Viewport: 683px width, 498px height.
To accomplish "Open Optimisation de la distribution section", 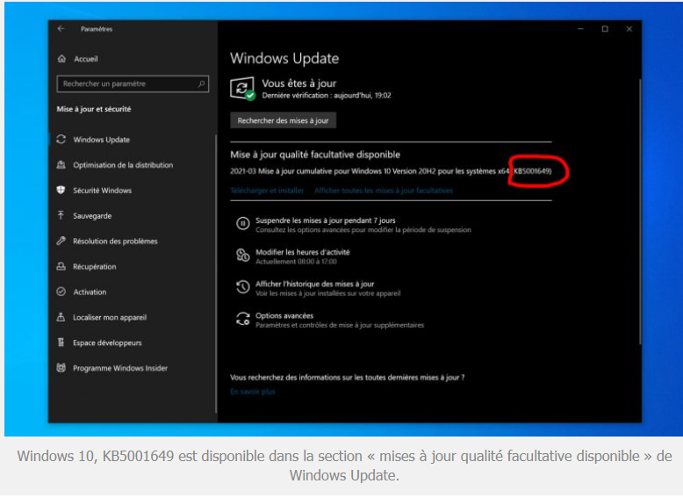I will coord(123,165).
